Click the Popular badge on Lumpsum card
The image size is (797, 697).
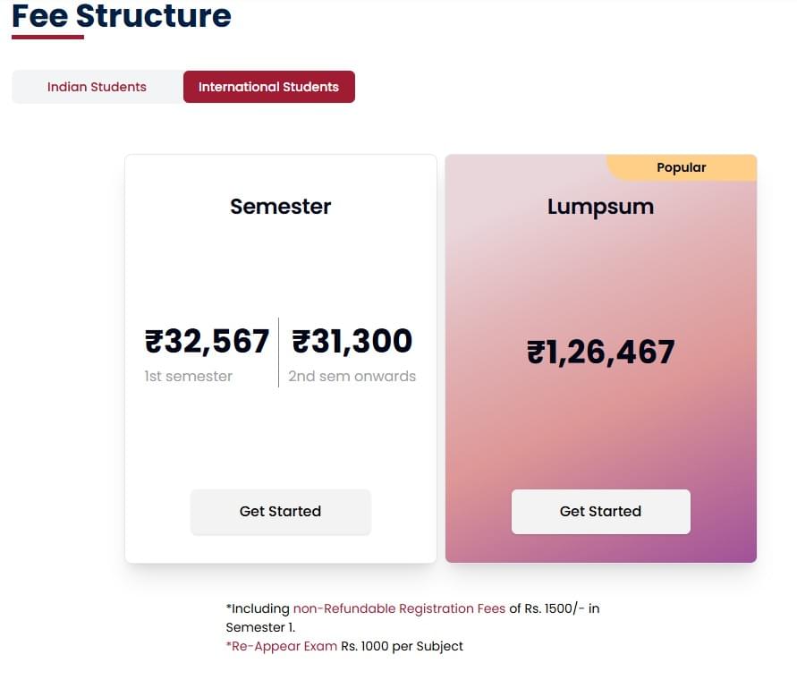[681, 167]
